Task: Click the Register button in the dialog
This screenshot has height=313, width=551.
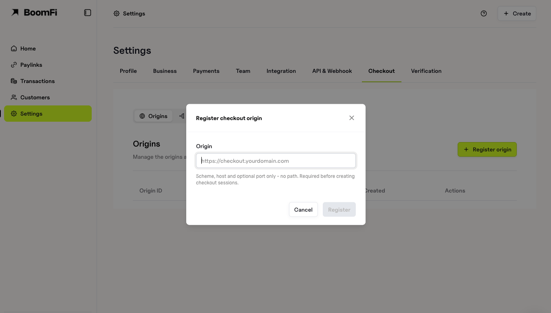Action: [x=339, y=210]
